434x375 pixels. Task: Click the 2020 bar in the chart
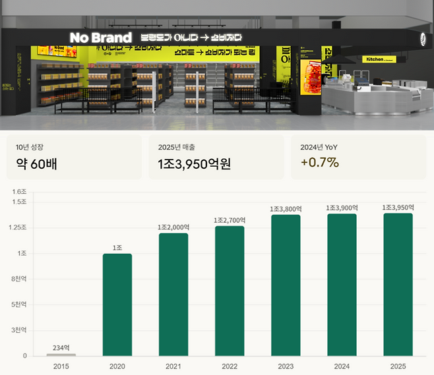pos(117,304)
